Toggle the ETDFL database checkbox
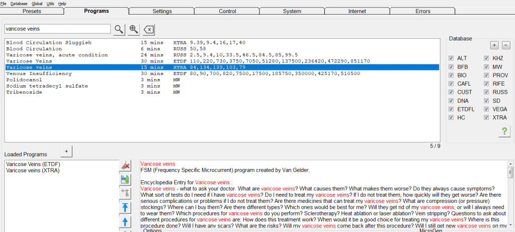This screenshot has width=515, height=232. 451,109
